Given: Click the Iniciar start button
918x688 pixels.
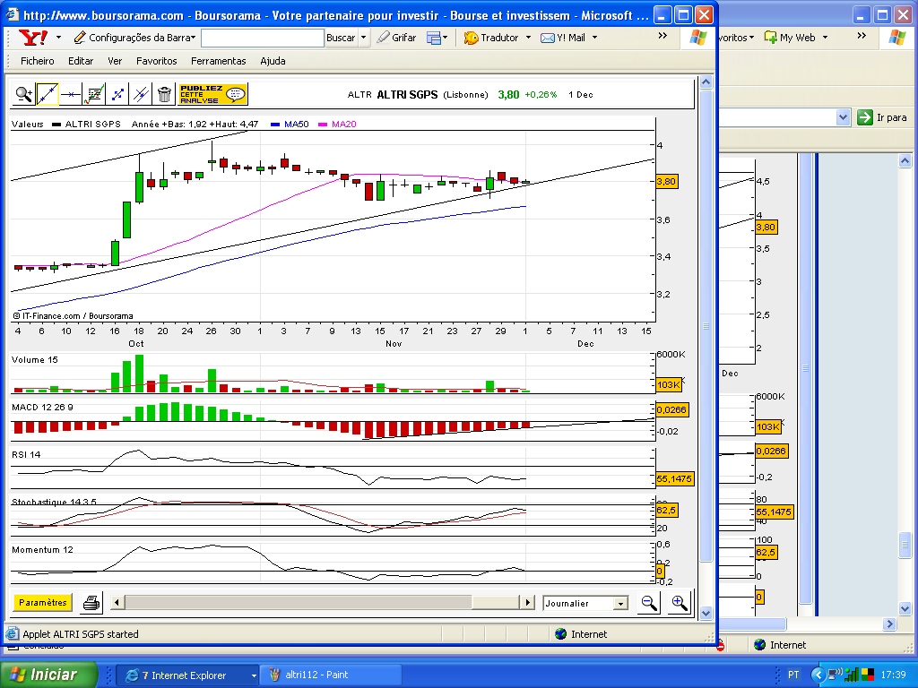Looking at the screenshot, I should pos(48,675).
